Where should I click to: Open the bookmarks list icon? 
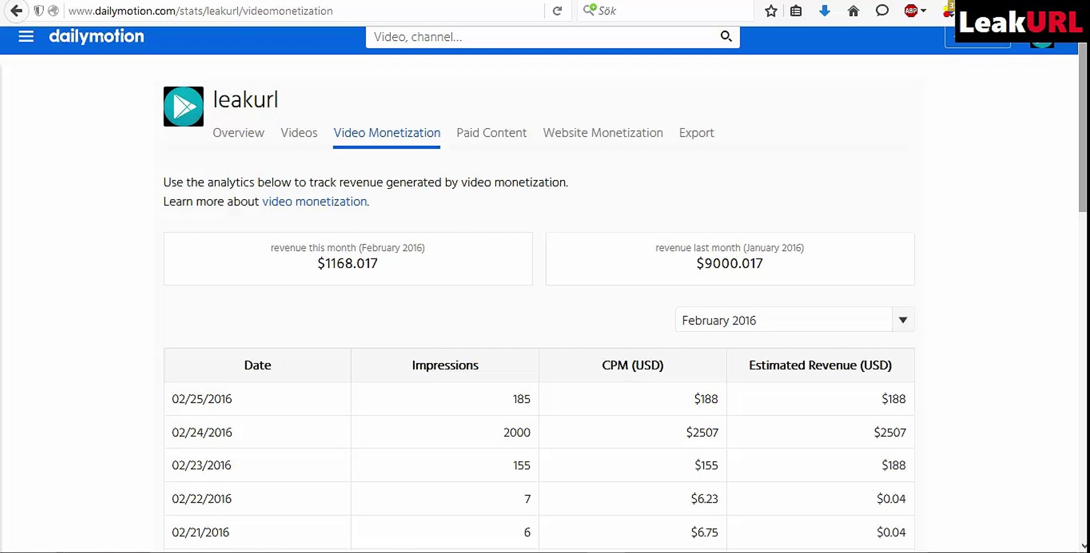pyautogui.click(x=795, y=11)
